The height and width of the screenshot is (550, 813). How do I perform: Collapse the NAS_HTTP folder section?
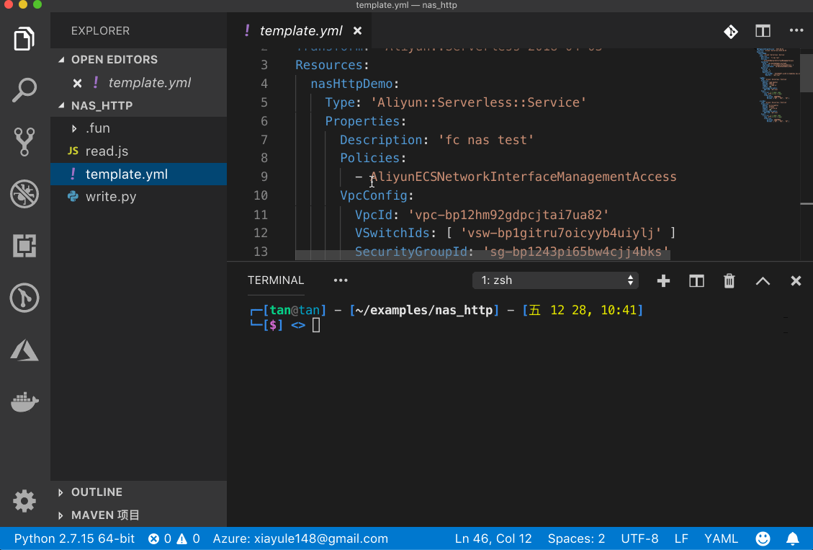(x=102, y=105)
